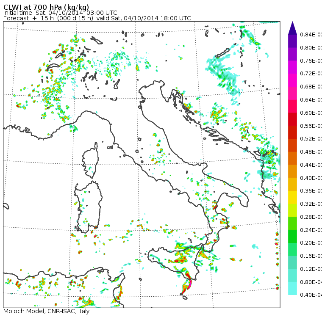This screenshot has width=322, height=317.
Task: Select the red-orange band between 0.48E-03 and 0.52E-03
Action: (292, 145)
